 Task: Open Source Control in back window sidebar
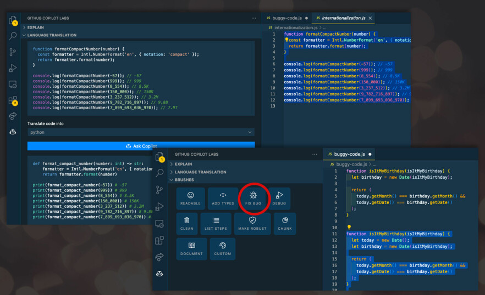[13, 52]
